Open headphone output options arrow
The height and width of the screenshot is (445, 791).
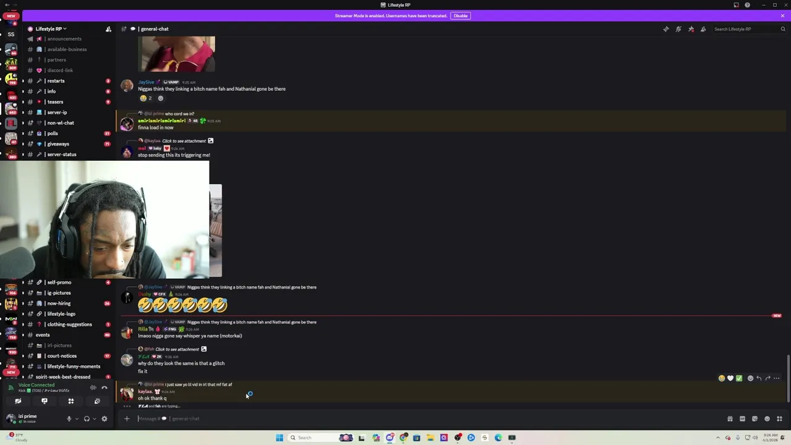coord(95,419)
